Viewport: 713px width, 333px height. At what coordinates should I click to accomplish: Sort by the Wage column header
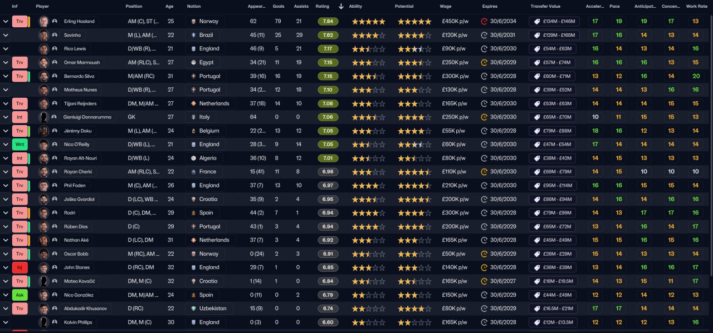point(445,6)
